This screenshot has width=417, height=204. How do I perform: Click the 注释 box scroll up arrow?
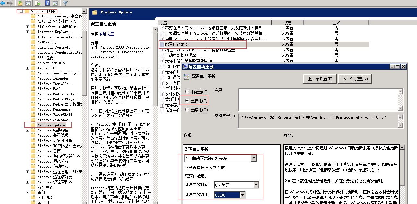(400, 92)
